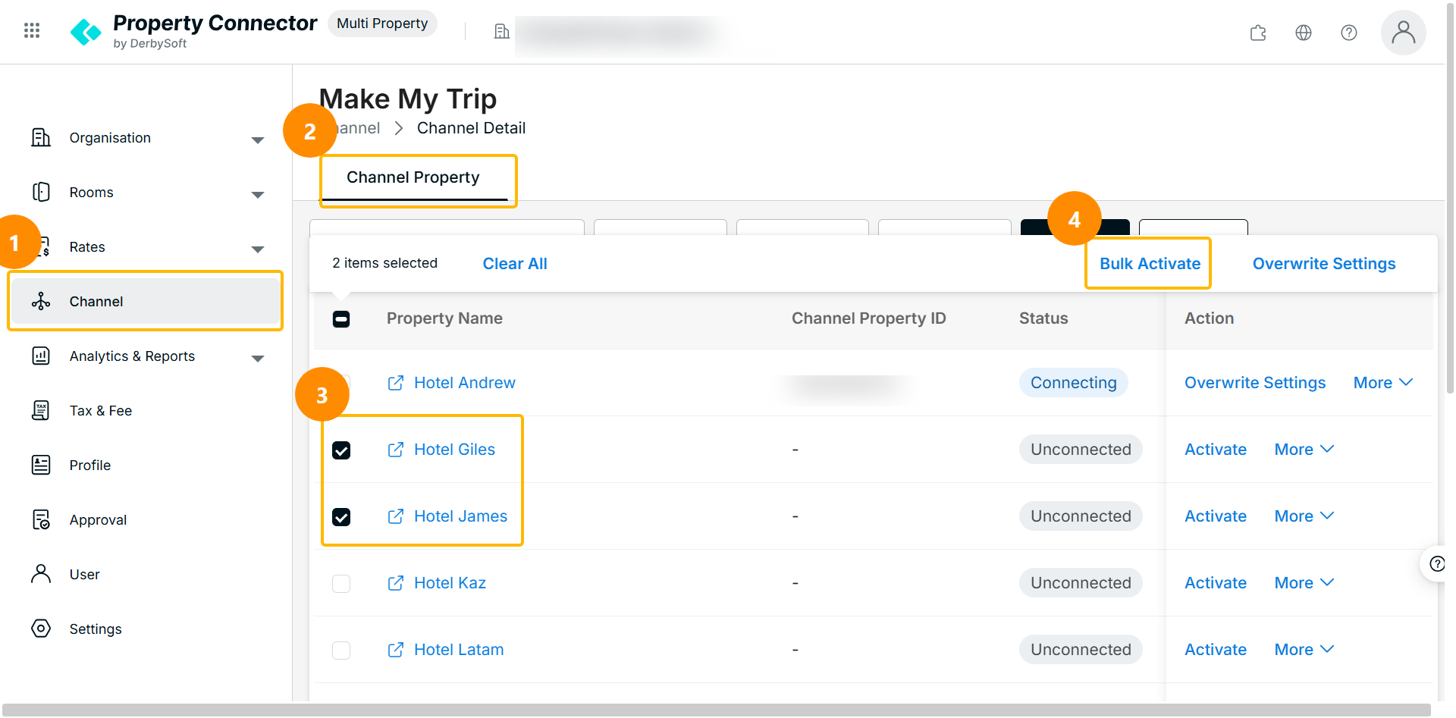Click the User sidebar icon
Image resolution: width=1456 pixels, height=718 pixels.
coord(41,574)
